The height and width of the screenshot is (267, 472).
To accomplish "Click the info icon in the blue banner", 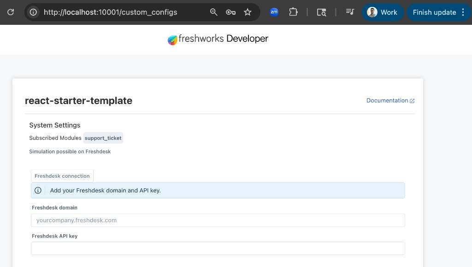I will click(x=38, y=190).
